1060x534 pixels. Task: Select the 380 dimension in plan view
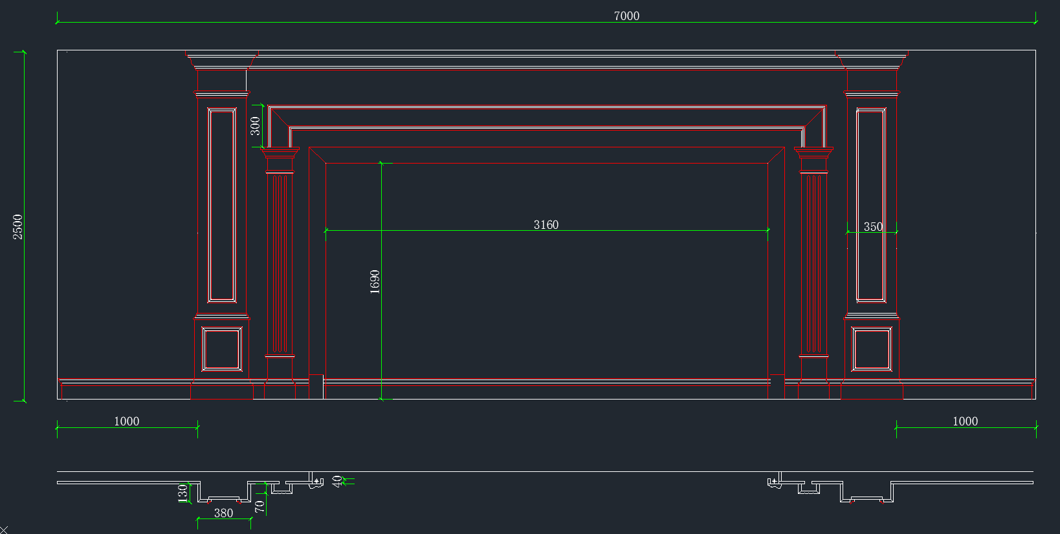[x=223, y=513]
